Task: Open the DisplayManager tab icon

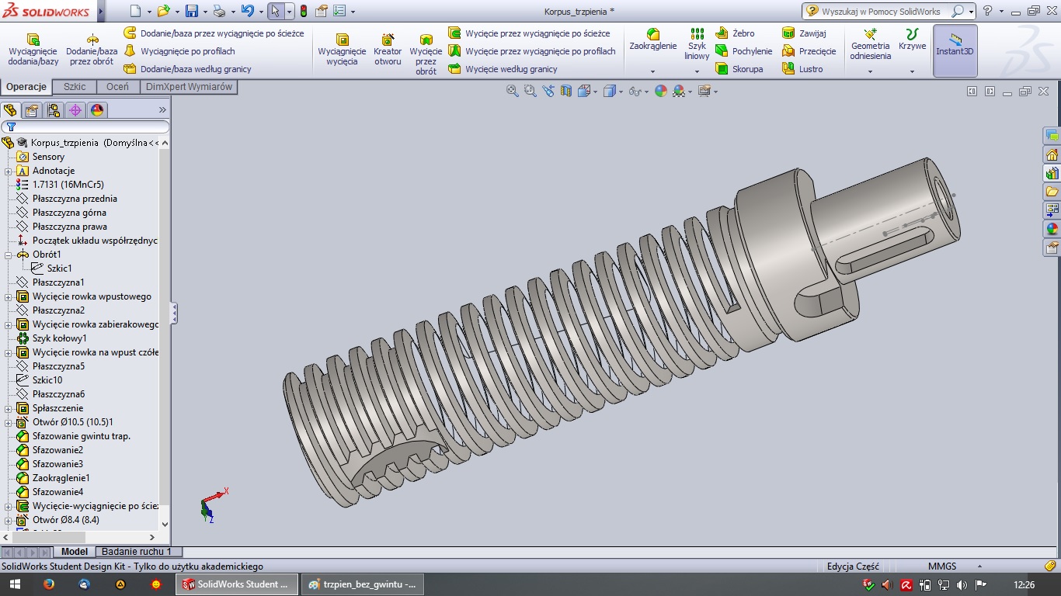Action: (97, 110)
